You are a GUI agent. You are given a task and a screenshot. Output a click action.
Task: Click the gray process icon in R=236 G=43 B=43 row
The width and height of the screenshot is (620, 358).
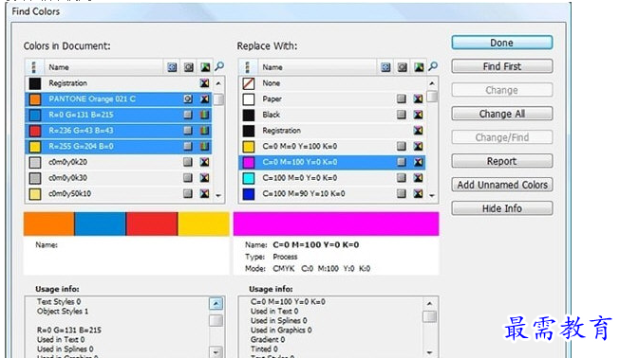[188, 131]
